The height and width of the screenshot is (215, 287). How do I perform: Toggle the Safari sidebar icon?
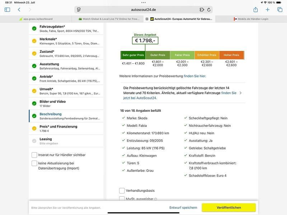click(x=7, y=10)
